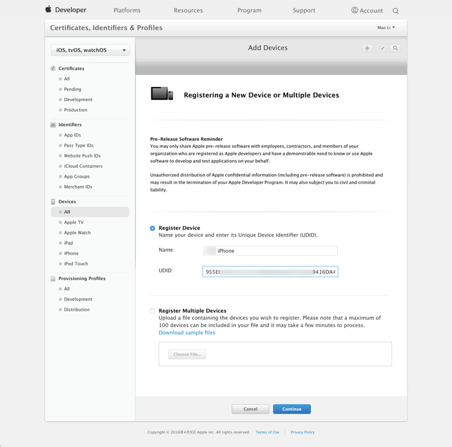Viewport: 452px width, 447px height.
Task: Click the plus icon to add device
Action: coord(367,48)
